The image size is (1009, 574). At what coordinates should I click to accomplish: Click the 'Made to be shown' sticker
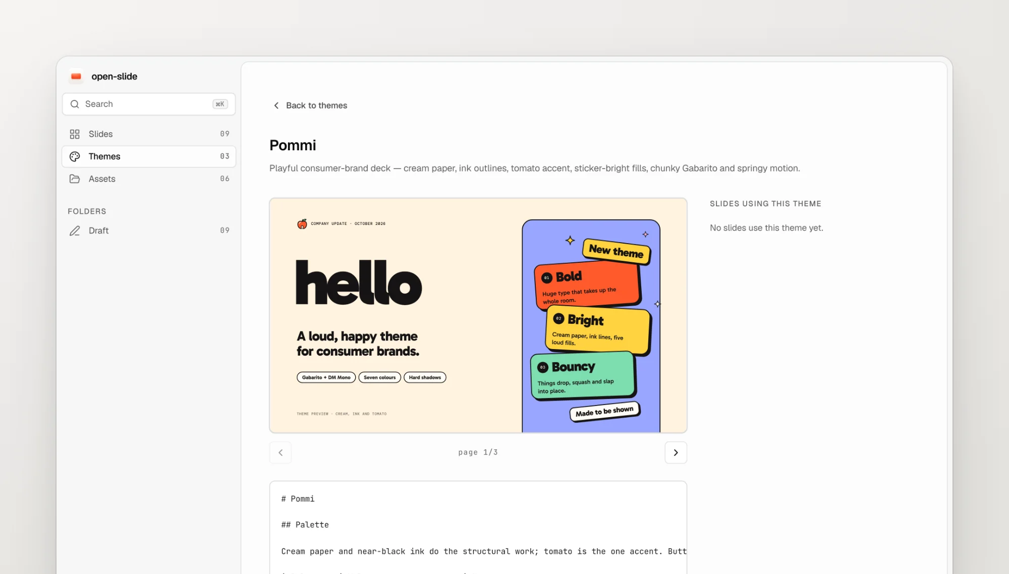[604, 412]
